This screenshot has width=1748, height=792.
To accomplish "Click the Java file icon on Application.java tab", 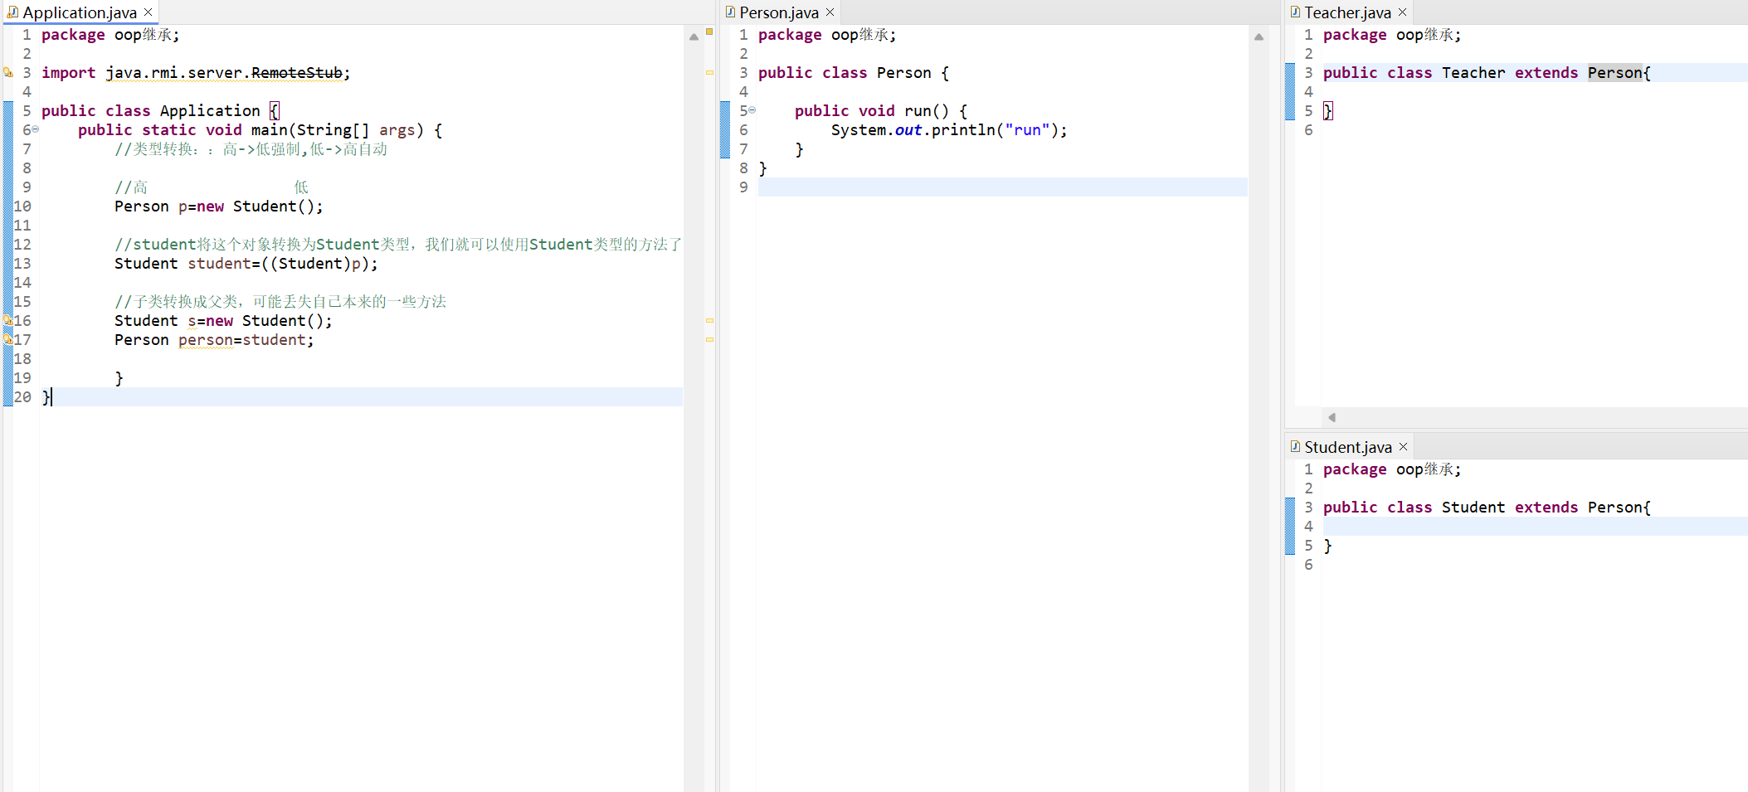I will 12,12.
